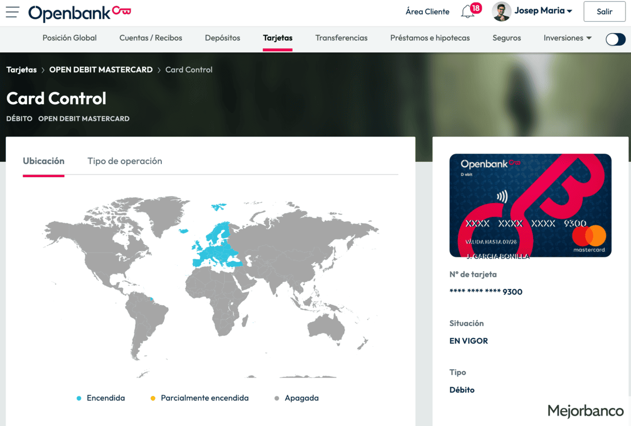Click contactless symbol on the card
This screenshot has width=631, height=426.
[502, 197]
